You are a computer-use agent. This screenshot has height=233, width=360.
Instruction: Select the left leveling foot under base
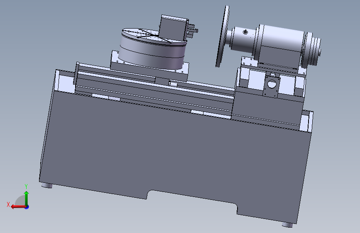[47, 185]
